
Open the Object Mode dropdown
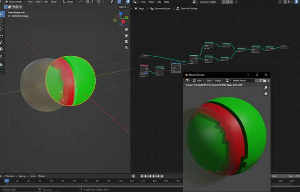pyautogui.click(x=15, y=2)
